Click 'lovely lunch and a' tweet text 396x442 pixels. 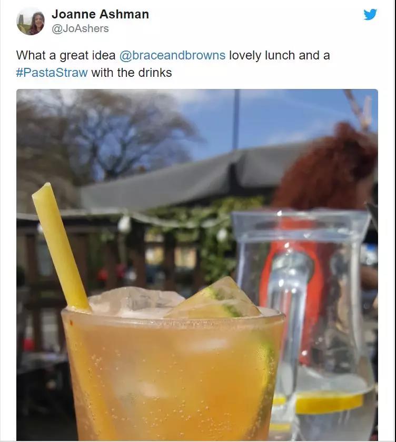(280, 55)
